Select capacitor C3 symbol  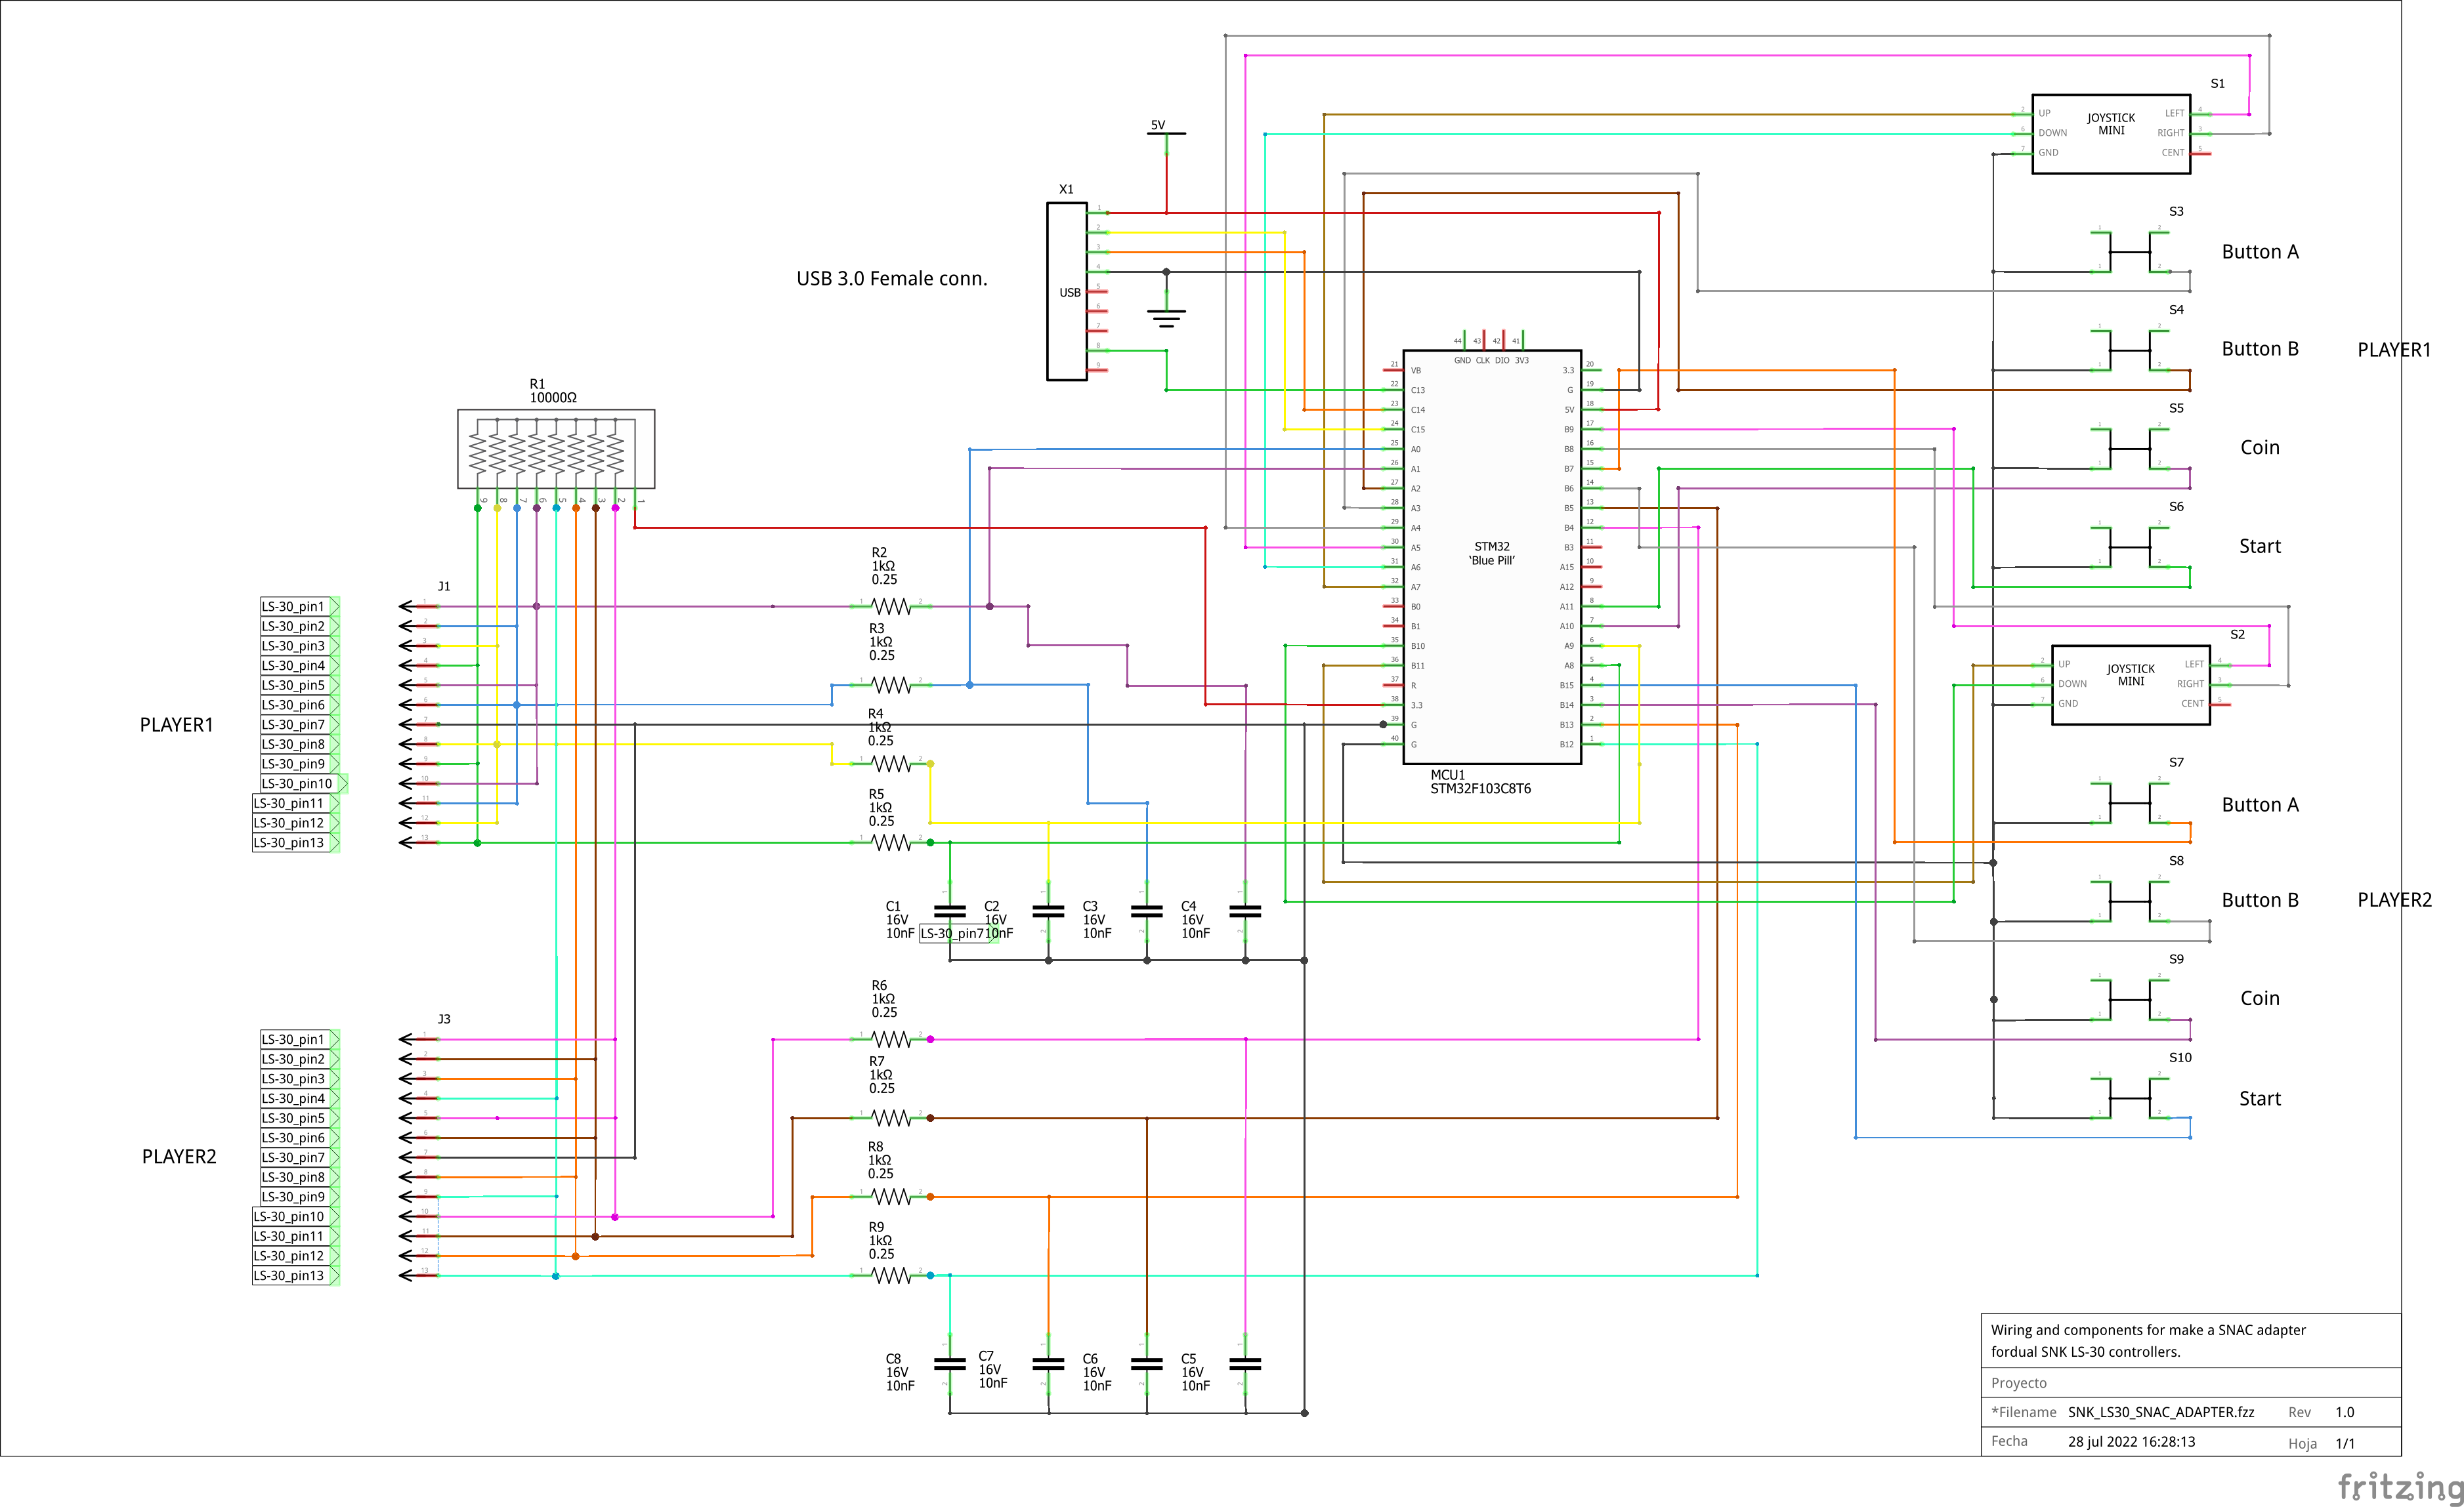pyautogui.click(x=1147, y=911)
